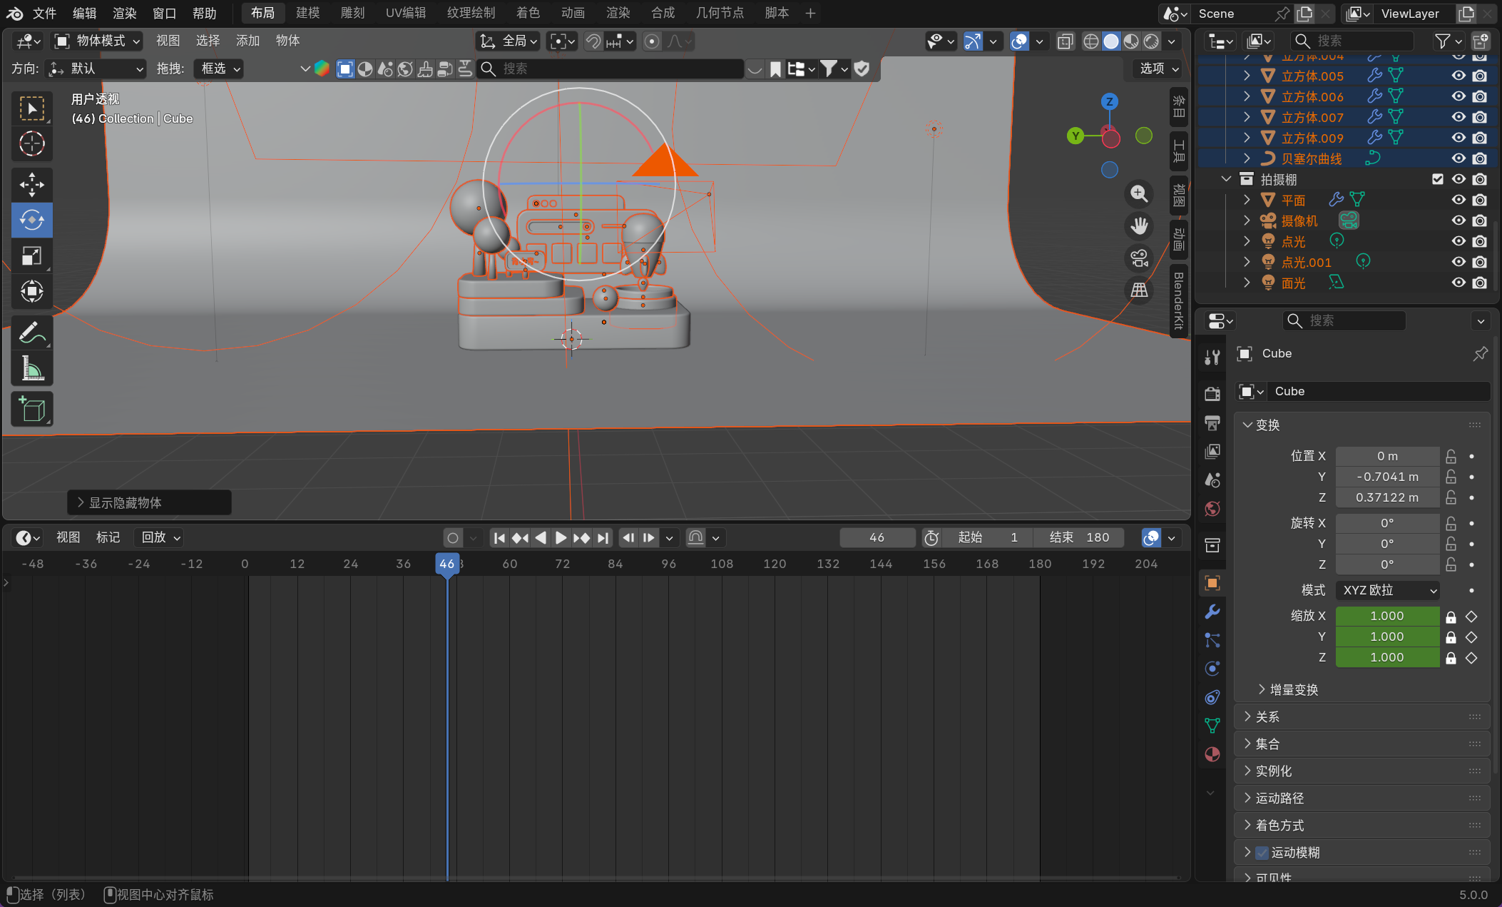This screenshot has height=907, width=1502.
Task: Uncheck the 拍摄棚 collection exclude checkbox
Action: pos(1438,179)
